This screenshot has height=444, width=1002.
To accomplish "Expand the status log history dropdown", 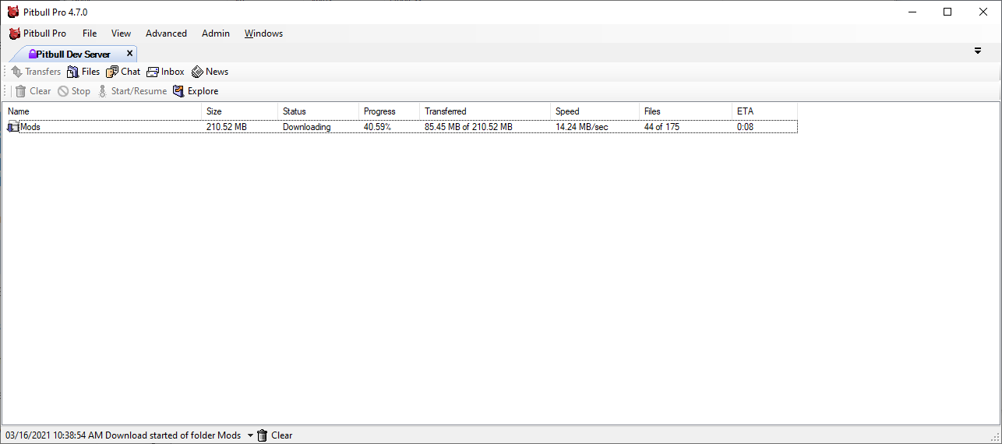I will point(250,435).
